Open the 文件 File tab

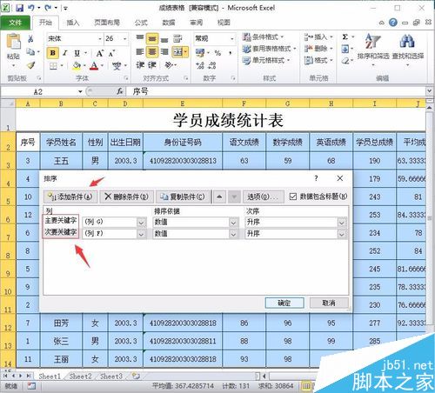pos(15,23)
